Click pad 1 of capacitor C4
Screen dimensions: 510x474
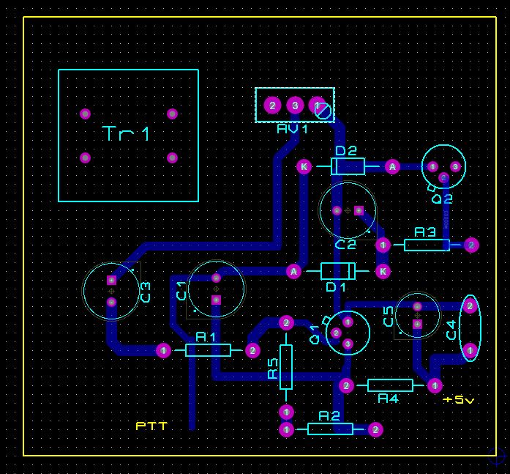(470, 351)
